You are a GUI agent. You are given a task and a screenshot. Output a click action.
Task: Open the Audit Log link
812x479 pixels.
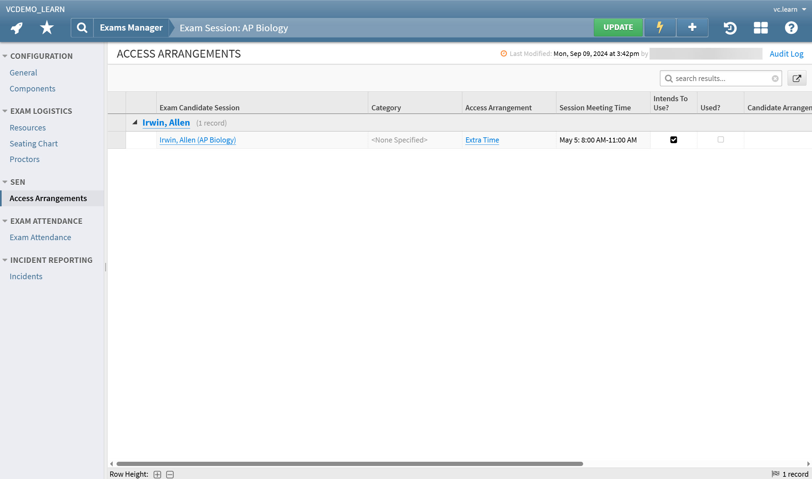pyautogui.click(x=786, y=54)
